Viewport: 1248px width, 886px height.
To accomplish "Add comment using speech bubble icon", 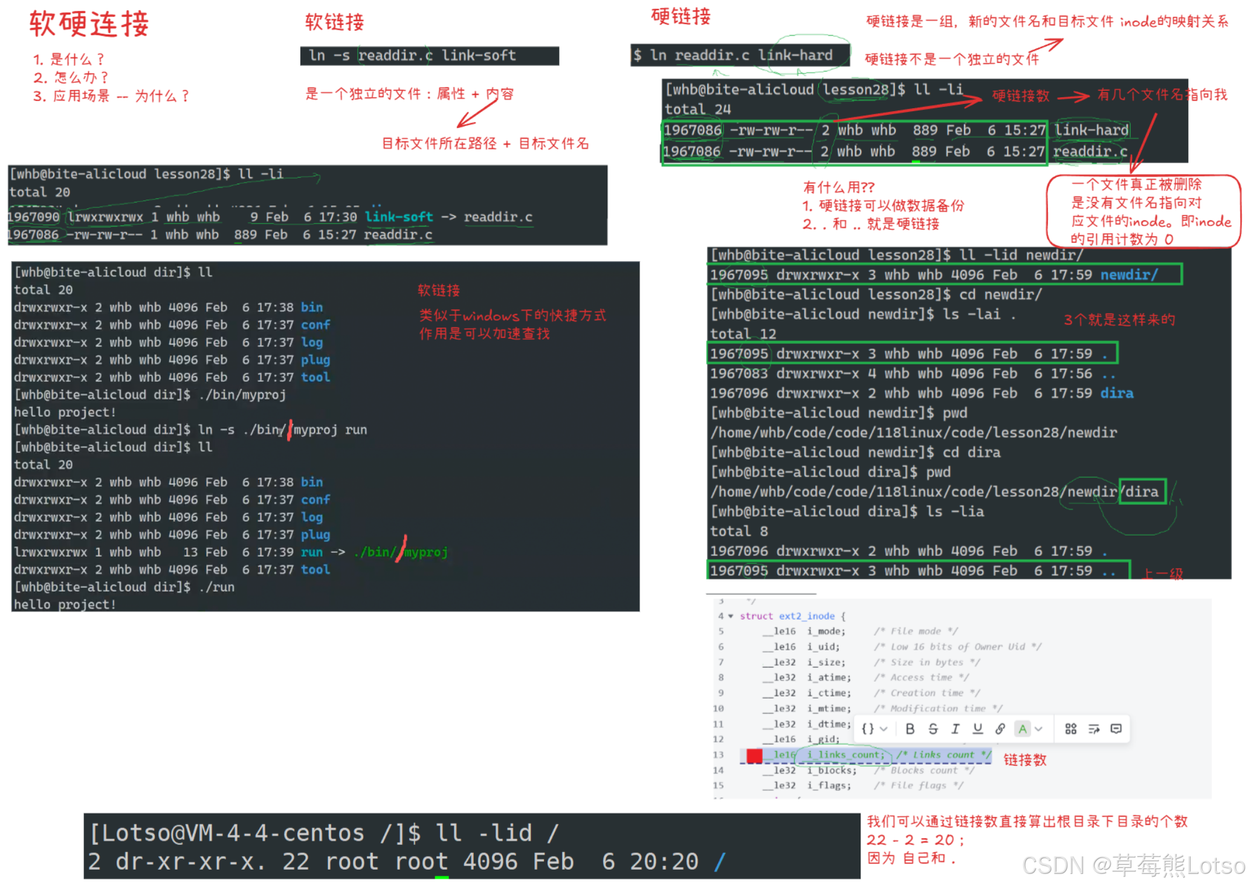I will (x=1116, y=729).
